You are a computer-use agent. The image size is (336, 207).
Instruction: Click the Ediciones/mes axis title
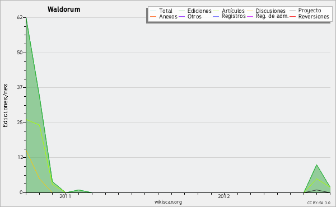point(5,106)
